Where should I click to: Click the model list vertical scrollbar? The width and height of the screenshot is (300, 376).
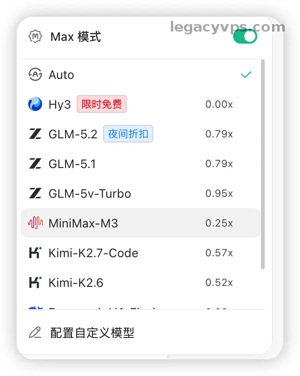263,164
